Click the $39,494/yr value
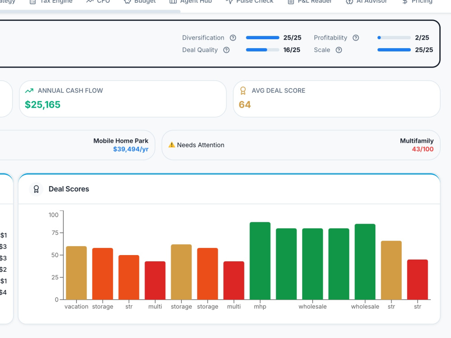The width and height of the screenshot is (451, 338). (x=131, y=149)
